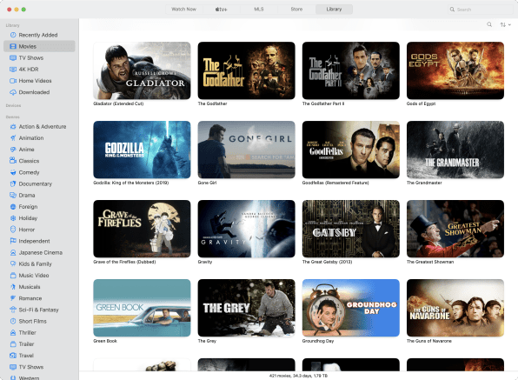Open the Store tab
The height and width of the screenshot is (380, 518).
[296, 10]
